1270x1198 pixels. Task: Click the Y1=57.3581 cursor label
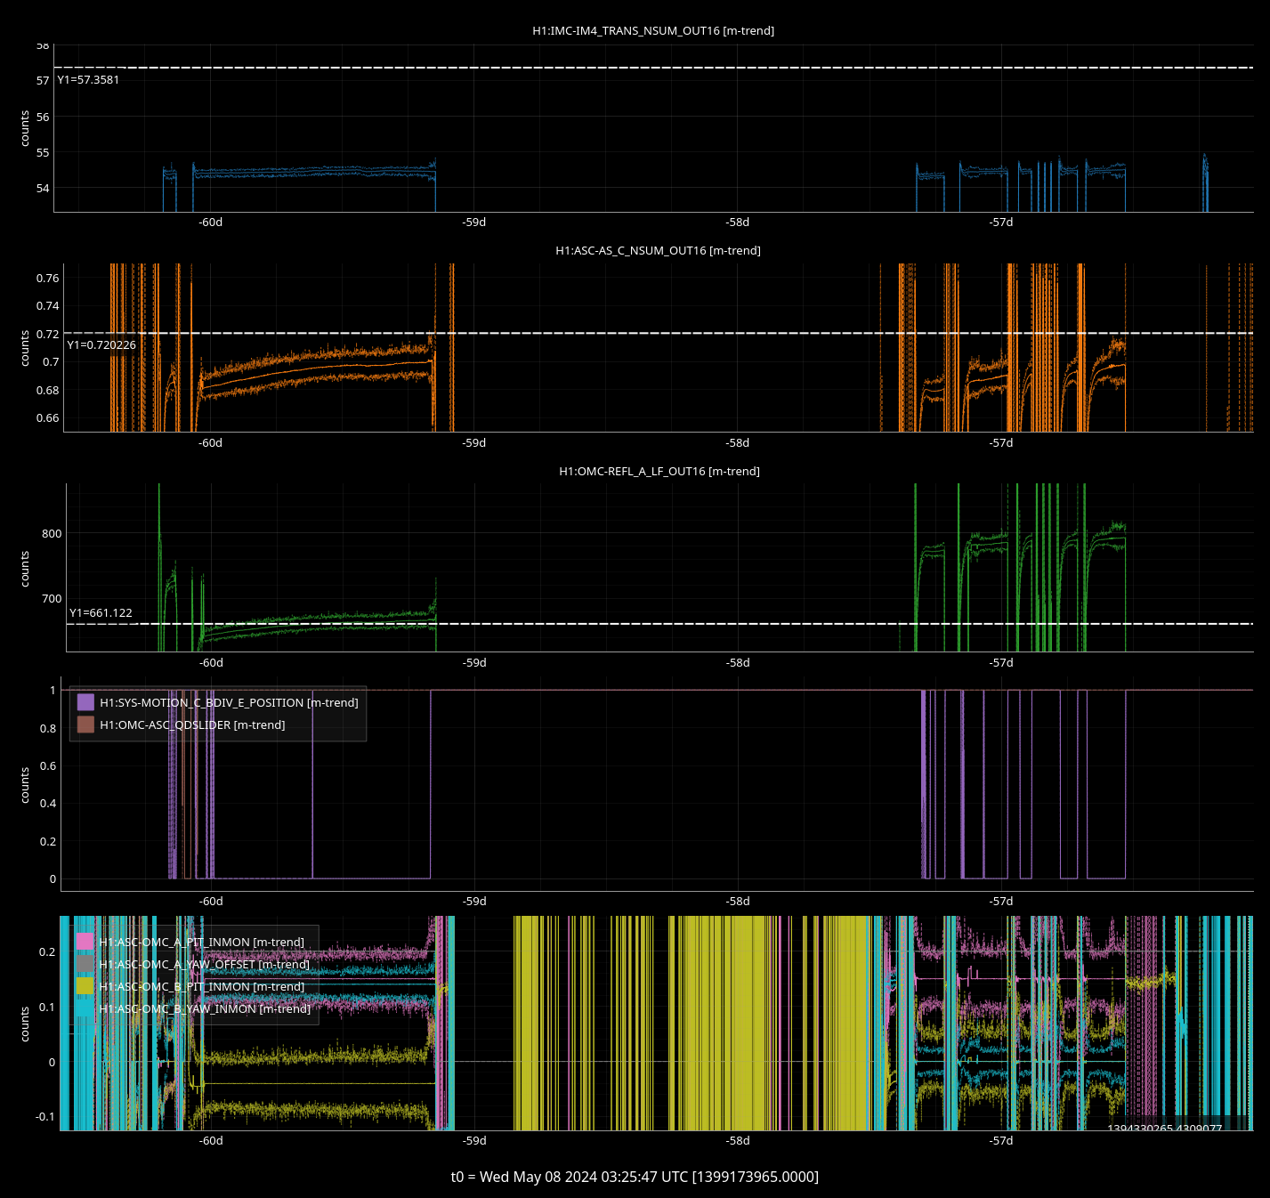click(x=88, y=80)
